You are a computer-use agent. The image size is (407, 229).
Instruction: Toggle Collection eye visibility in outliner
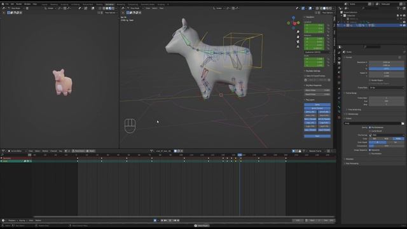401,15
